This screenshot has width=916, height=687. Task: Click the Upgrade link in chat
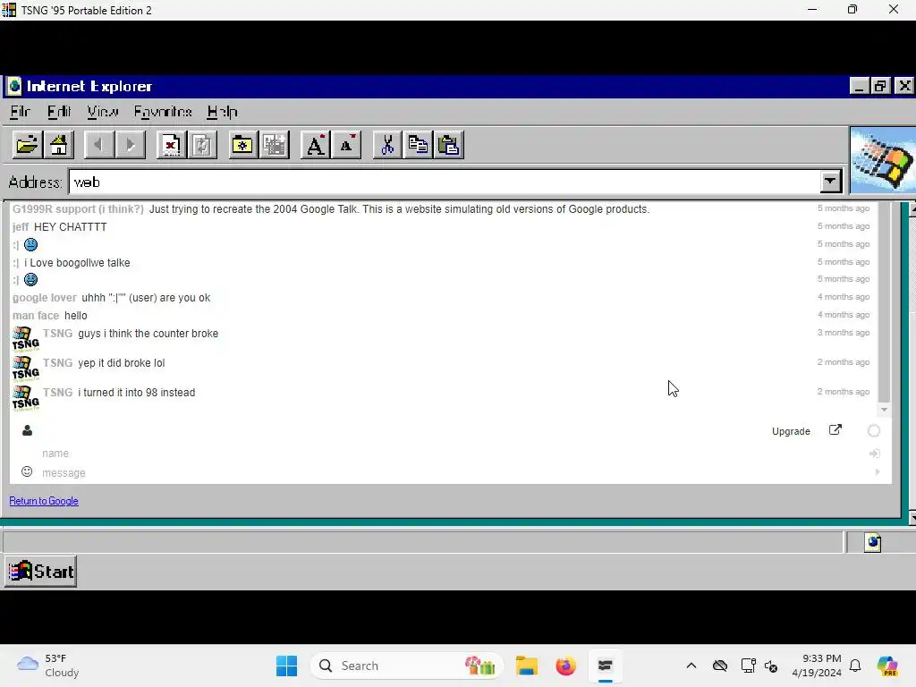pyautogui.click(x=791, y=431)
